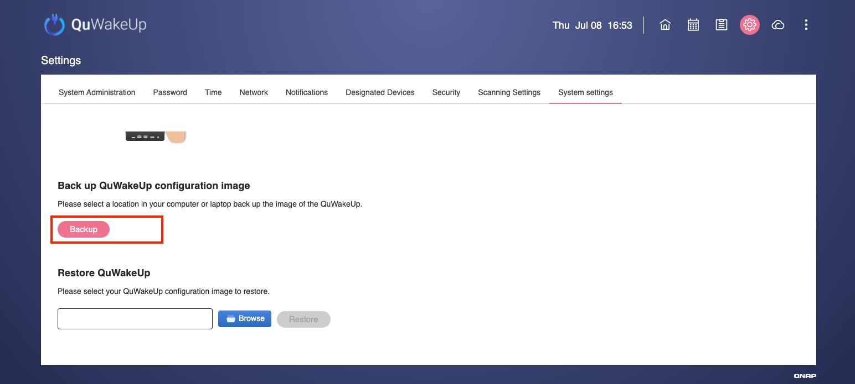Click the Browse file button

245,319
